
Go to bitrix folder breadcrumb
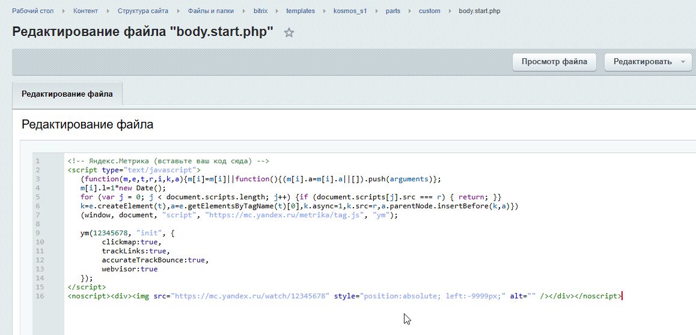261,11
